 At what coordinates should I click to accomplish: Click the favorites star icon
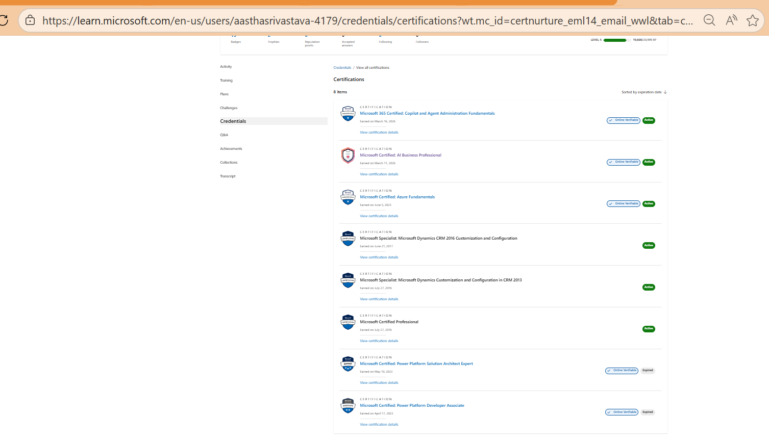(x=753, y=20)
